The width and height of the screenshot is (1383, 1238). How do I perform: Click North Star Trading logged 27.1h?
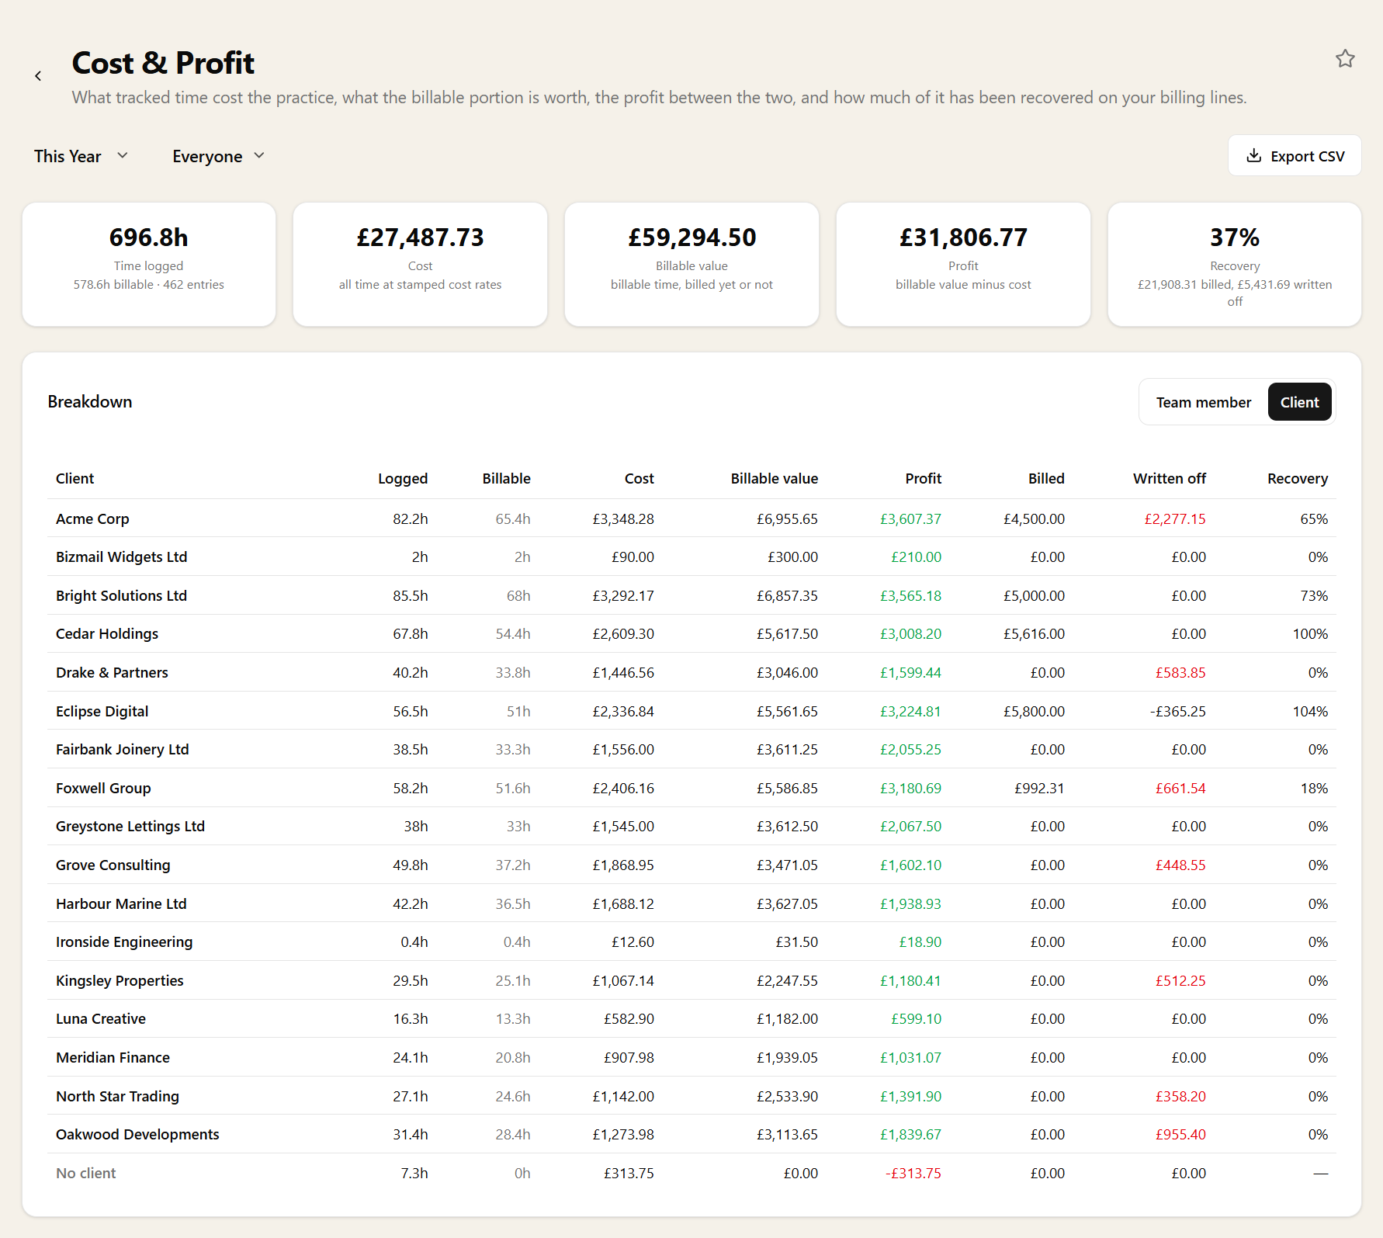(411, 1096)
